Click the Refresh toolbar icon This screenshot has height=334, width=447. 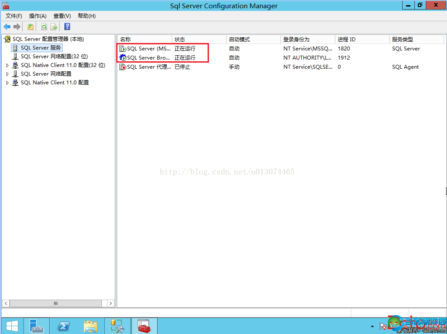pos(44,27)
